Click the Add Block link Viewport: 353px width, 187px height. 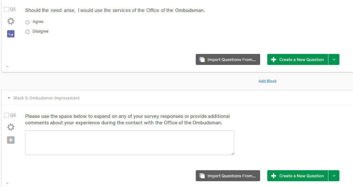click(x=267, y=81)
